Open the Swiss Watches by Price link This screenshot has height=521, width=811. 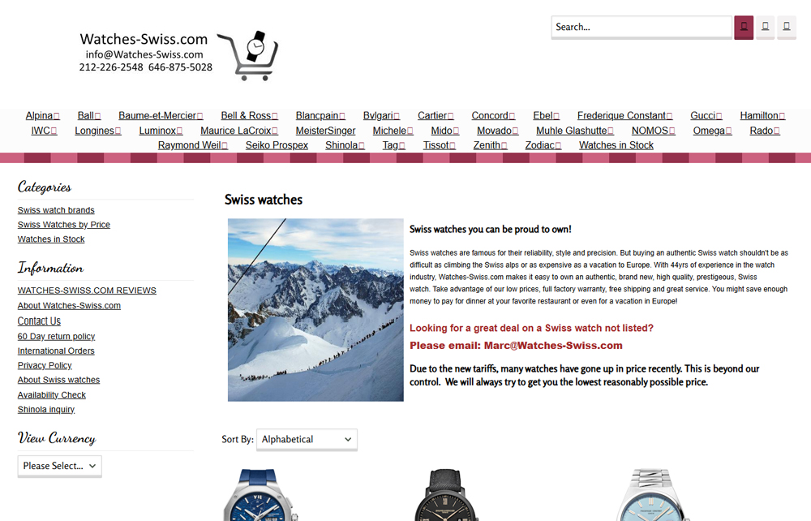(x=63, y=225)
